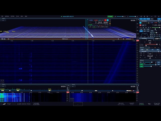Close the slice flag with X icon
The image size is (161, 121).
(x=110, y=20)
